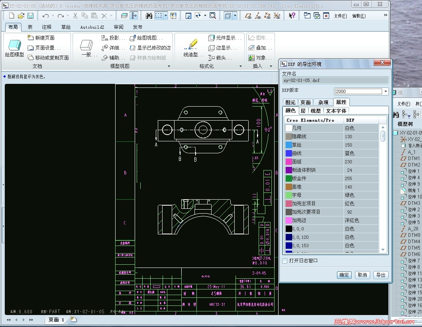Expand the Format (格式化) group arrow

click(240, 66)
